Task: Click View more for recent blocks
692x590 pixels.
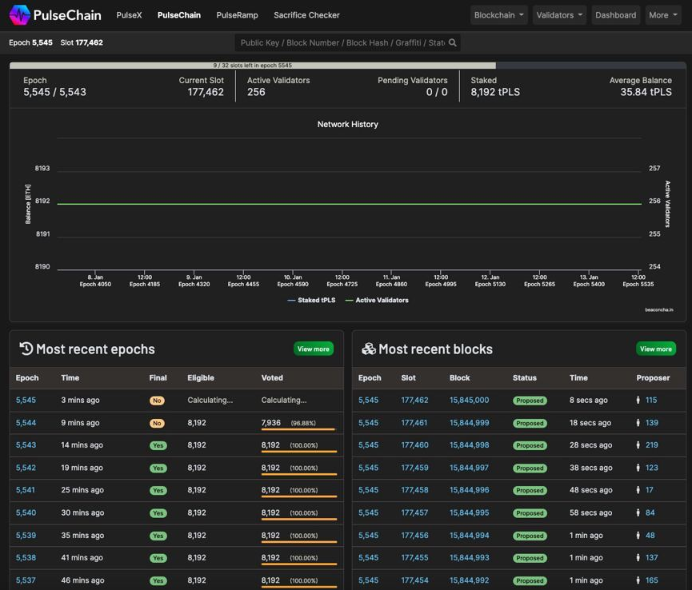Action: (x=656, y=349)
